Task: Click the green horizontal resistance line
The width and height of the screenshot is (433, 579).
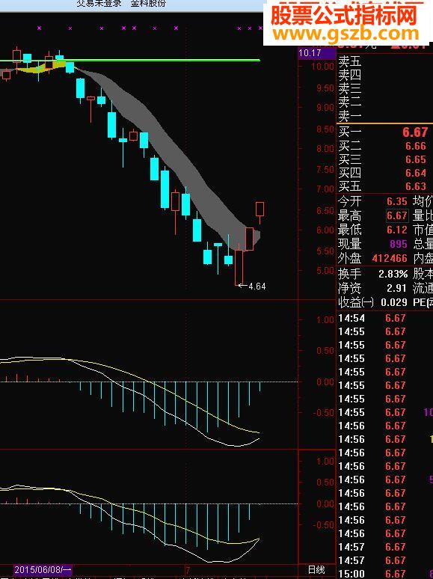Action: pyautogui.click(x=130, y=60)
